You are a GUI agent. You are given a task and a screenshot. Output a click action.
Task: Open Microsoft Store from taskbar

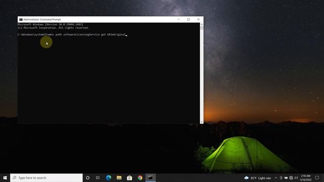130,177
